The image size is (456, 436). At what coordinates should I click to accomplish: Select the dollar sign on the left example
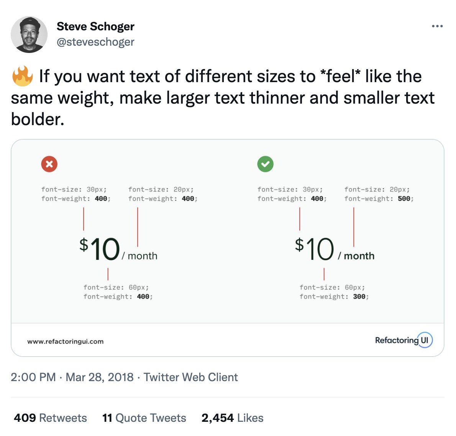point(84,244)
